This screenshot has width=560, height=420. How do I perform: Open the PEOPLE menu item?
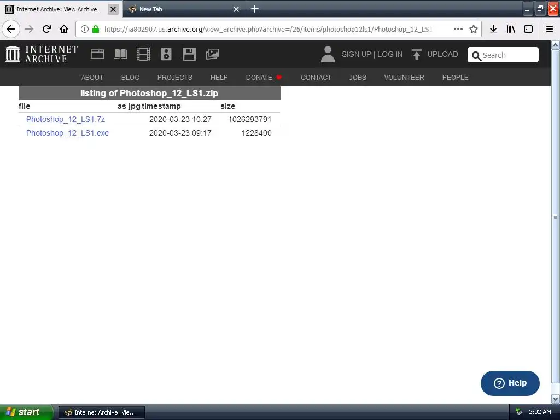coord(456,78)
